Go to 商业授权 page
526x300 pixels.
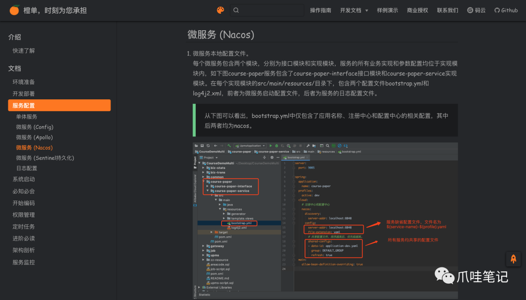[x=417, y=10]
